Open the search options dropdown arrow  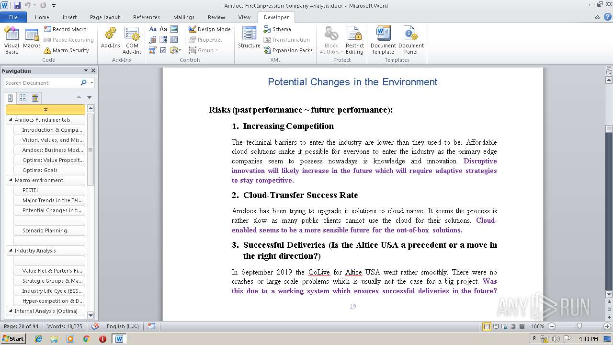(x=91, y=83)
